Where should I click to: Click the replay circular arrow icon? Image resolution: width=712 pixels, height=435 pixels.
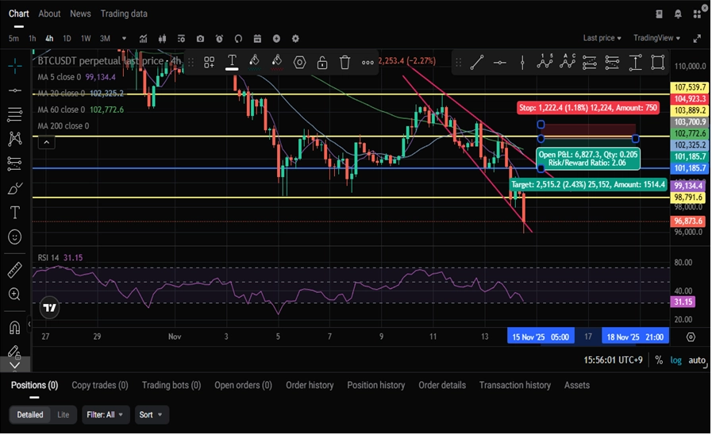[x=238, y=39]
